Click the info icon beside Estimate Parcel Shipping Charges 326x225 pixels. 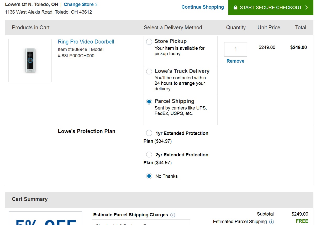tap(173, 215)
